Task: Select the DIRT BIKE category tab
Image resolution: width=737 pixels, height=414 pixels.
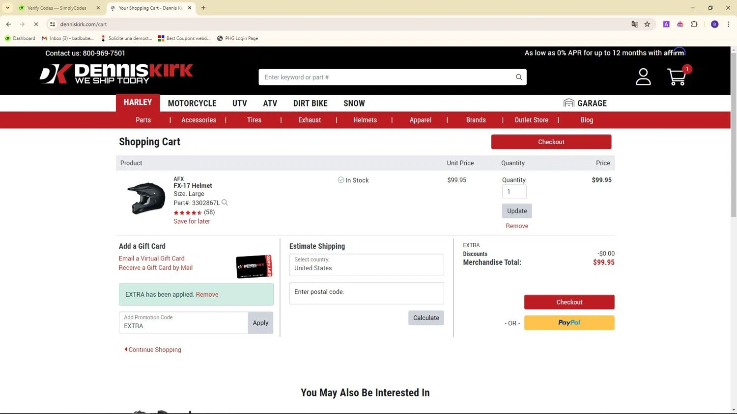Action: pyautogui.click(x=311, y=103)
